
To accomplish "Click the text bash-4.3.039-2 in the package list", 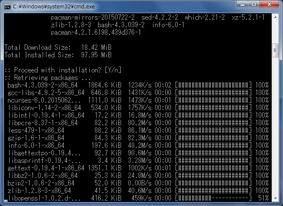I will point(121,25).
